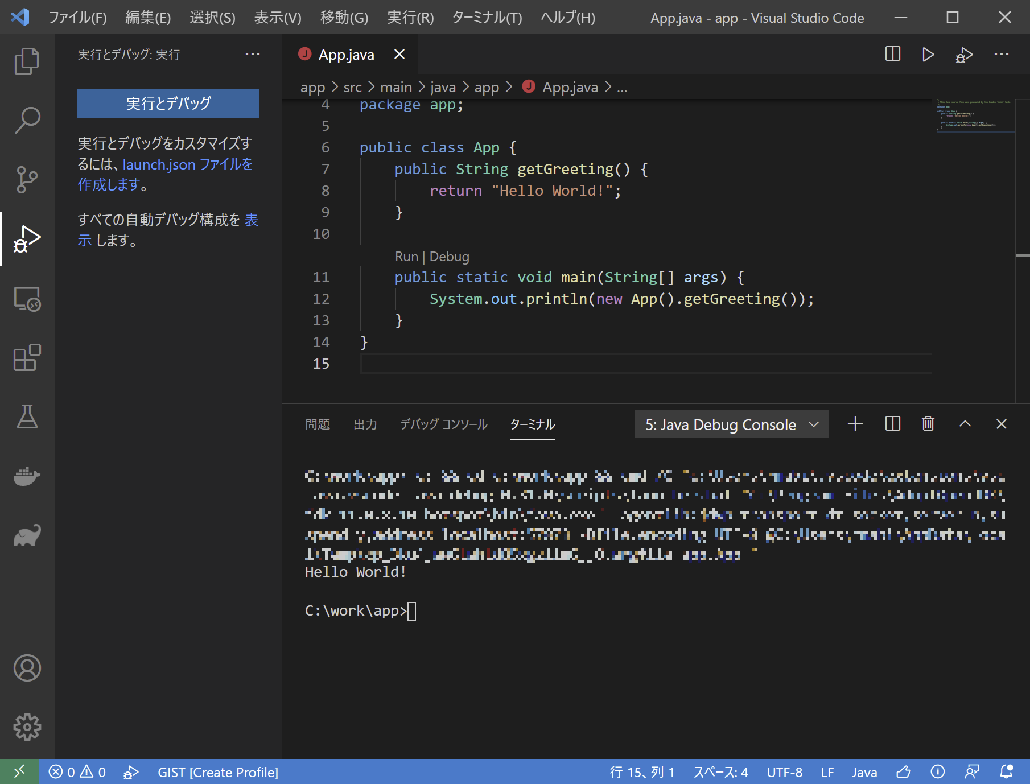Open the Run and Debug view's more actions menu
Image resolution: width=1030 pixels, height=784 pixels.
click(253, 54)
